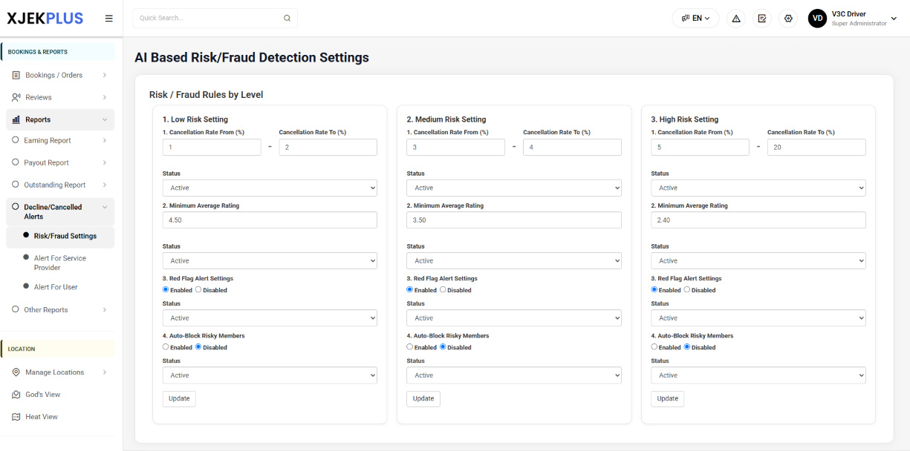Click the search magnifier icon

pyautogui.click(x=287, y=19)
